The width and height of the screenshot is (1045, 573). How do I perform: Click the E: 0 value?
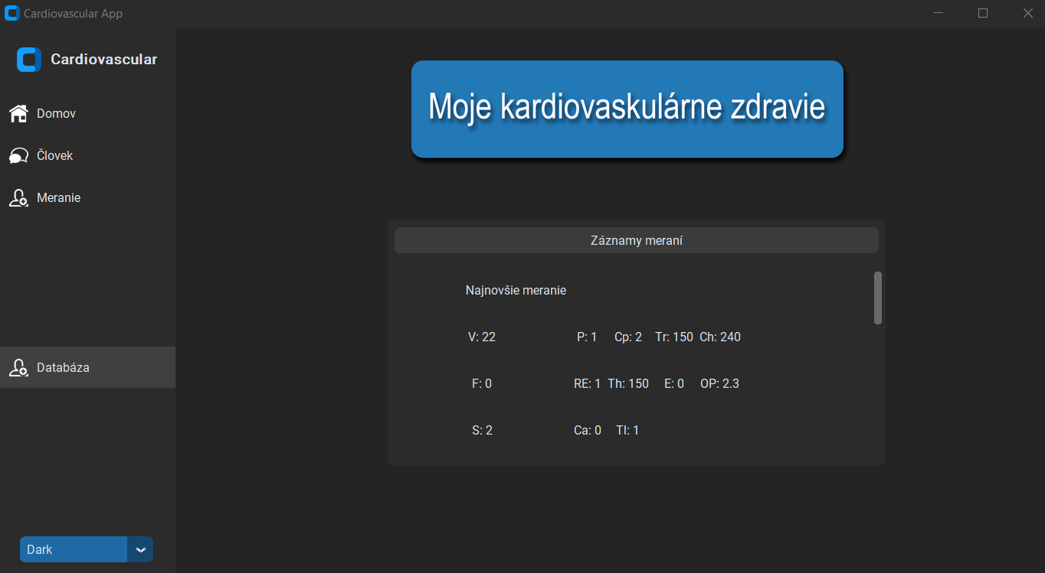[674, 383]
